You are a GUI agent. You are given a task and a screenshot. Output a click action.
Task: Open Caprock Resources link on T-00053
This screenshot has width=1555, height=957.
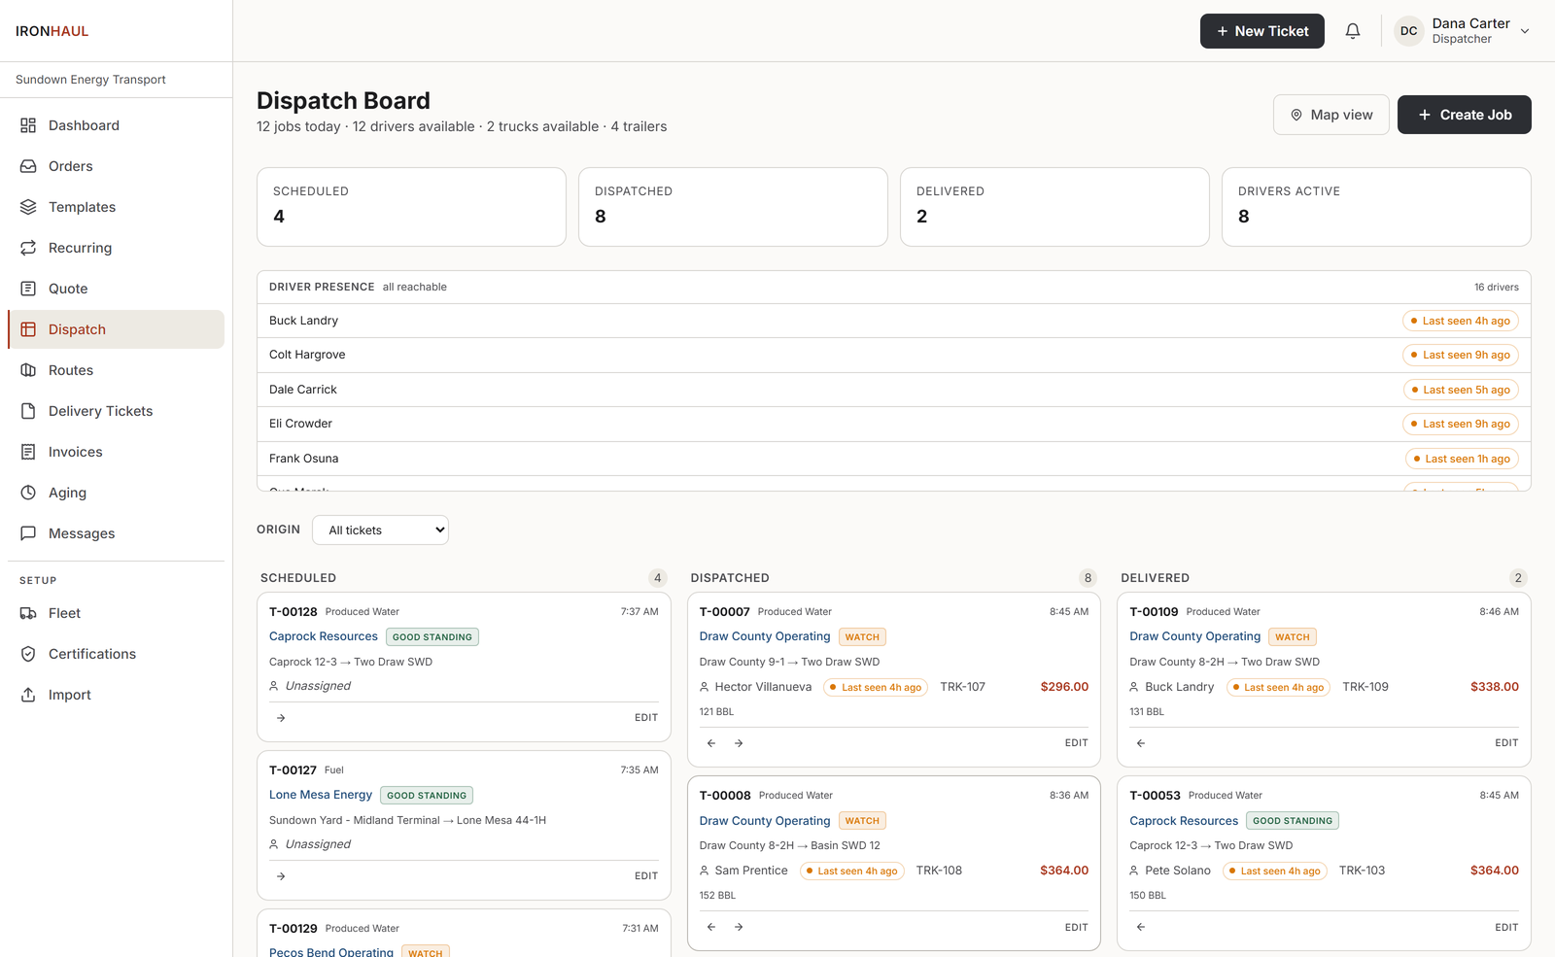[x=1184, y=821]
